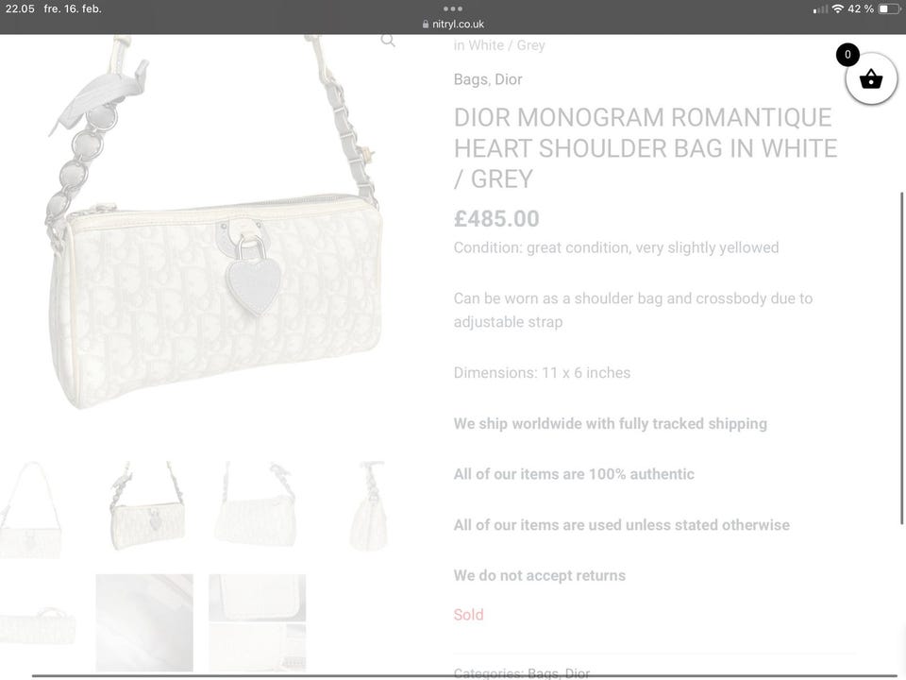Screen dimensions: 906x680
Task: Tap the Wi-Fi status icon
Action: click(x=837, y=8)
